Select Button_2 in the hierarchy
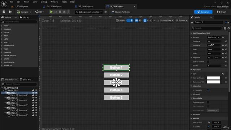231x130 pixels. (x=13, y=98)
